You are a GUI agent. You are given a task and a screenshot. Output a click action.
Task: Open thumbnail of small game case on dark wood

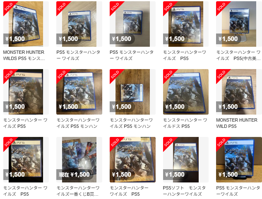coord(132,92)
